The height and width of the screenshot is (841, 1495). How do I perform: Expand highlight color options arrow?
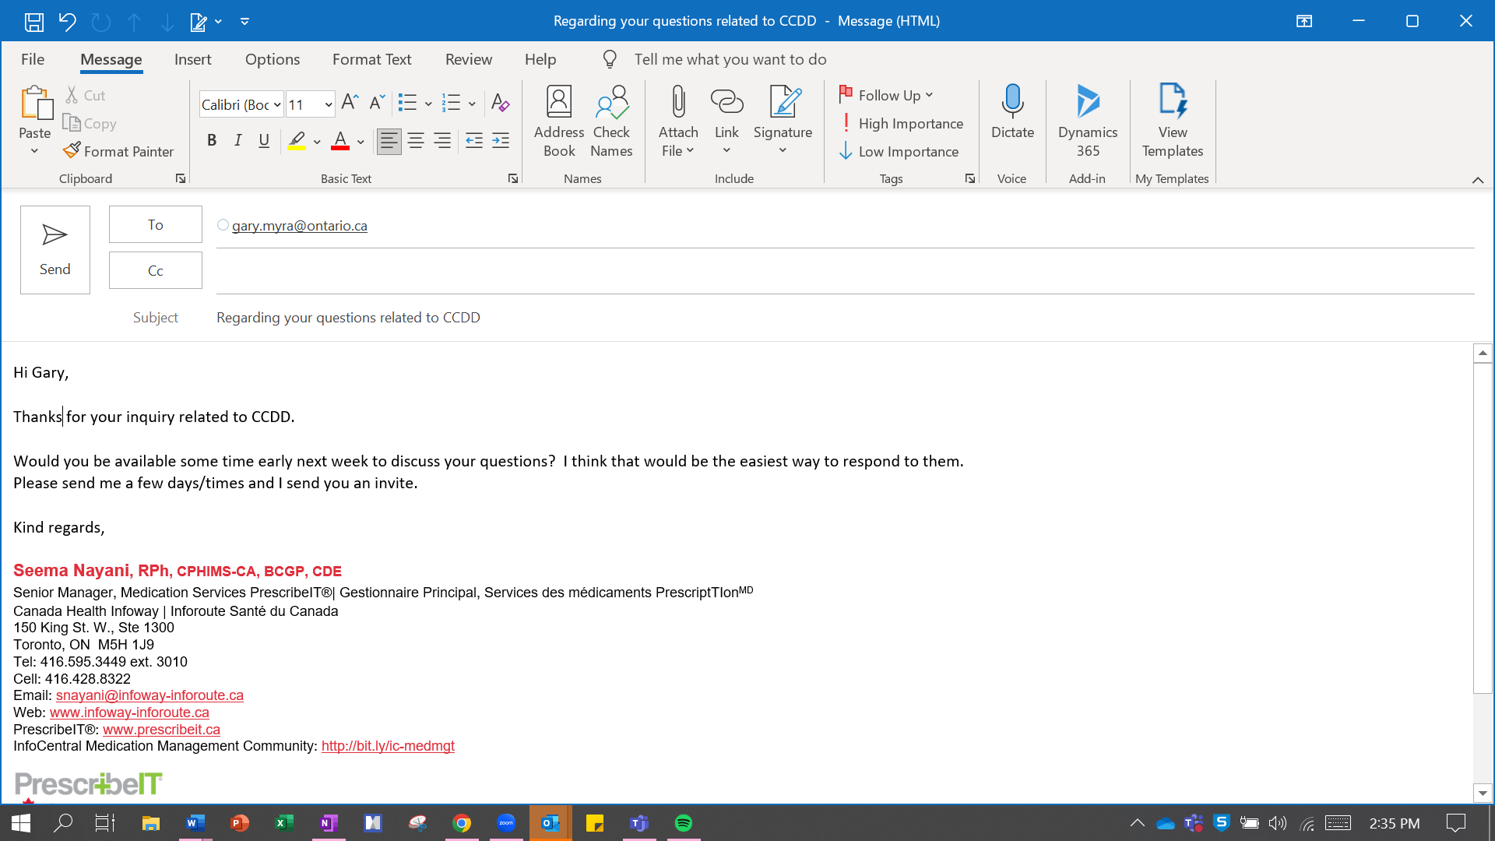point(317,142)
